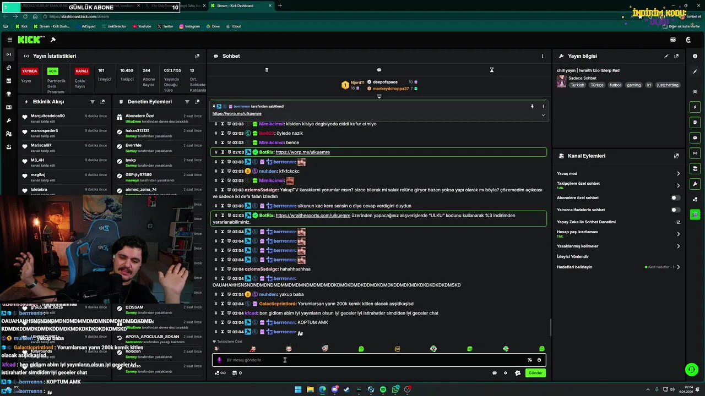Click İzleyici Yönlendir option
This screenshot has width=705, height=396.
coord(573,257)
